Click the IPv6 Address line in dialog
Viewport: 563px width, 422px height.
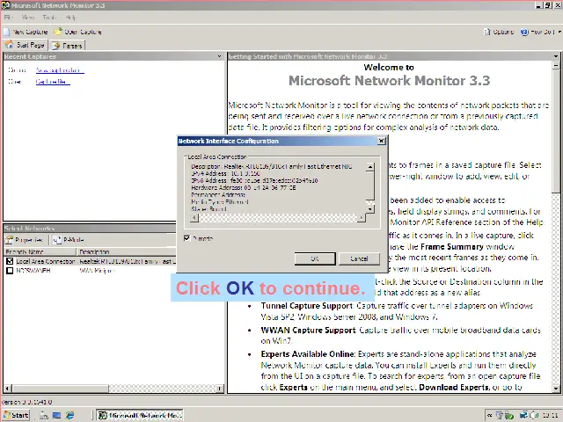coord(254,180)
